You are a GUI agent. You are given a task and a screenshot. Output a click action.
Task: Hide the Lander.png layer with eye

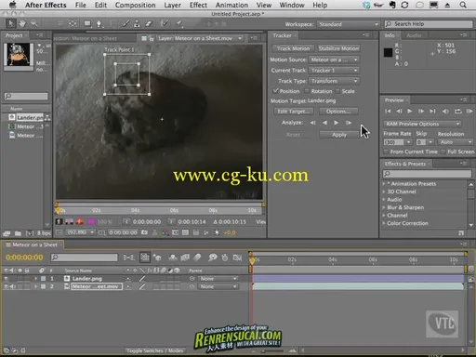pos(6,279)
